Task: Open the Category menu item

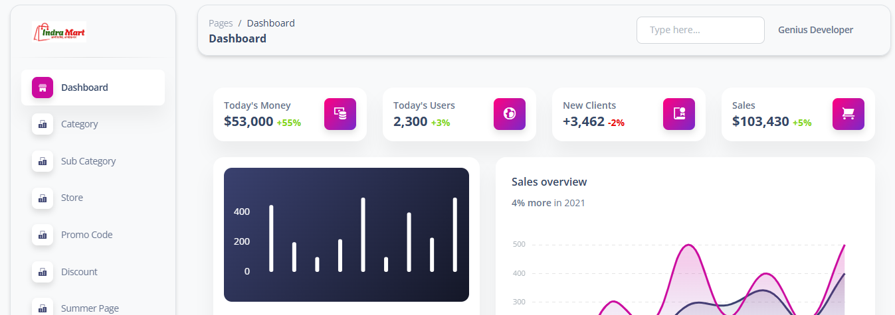Action: (80, 124)
